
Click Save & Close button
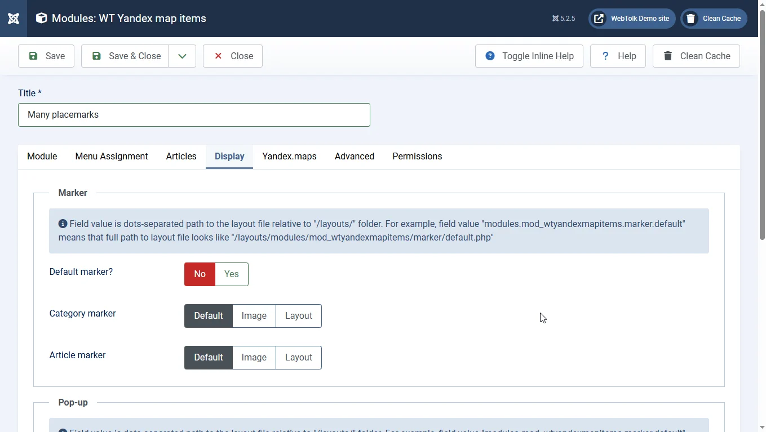pos(125,56)
